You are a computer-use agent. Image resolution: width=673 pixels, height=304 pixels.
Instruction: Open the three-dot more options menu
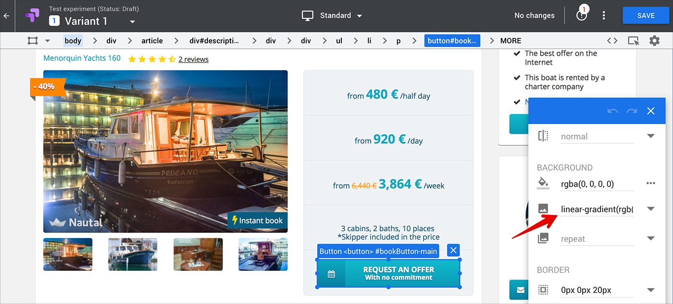(604, 15)
